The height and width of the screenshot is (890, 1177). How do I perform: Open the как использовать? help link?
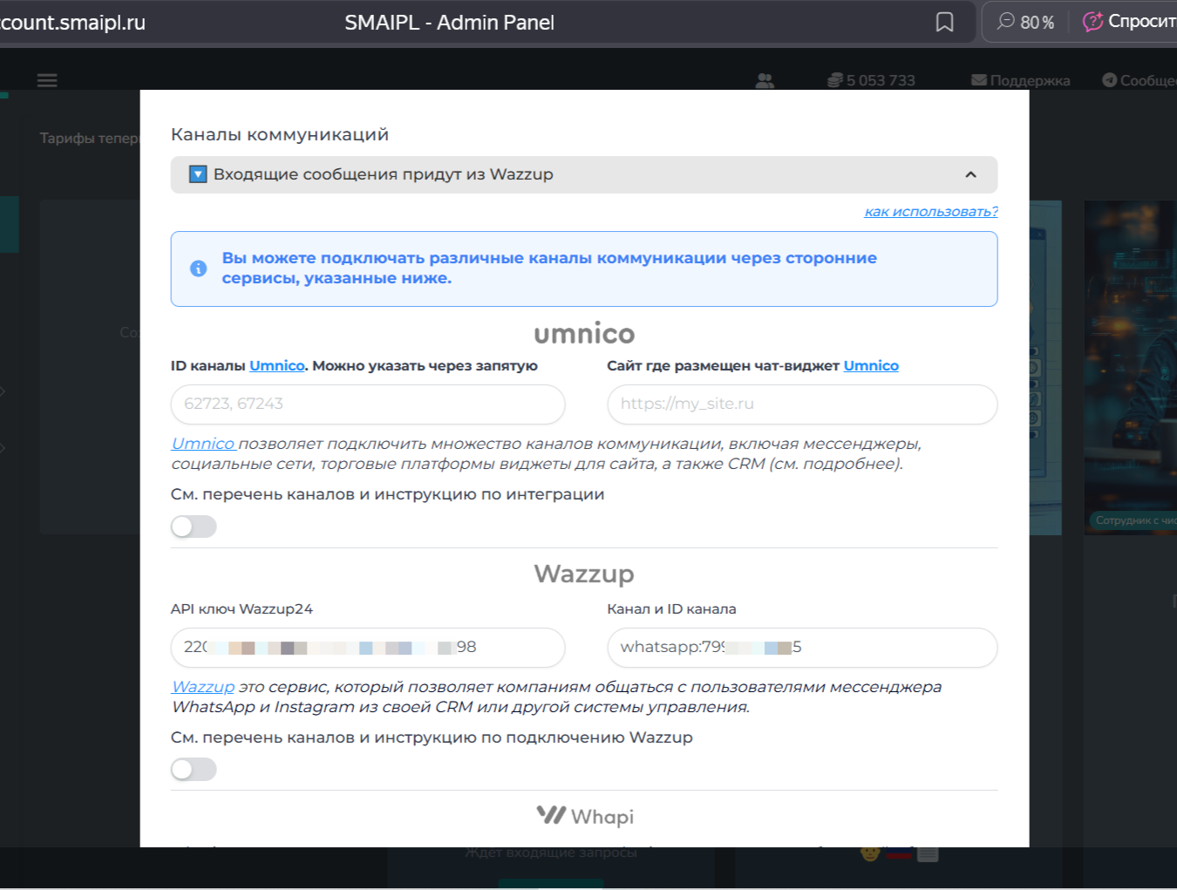931,211
